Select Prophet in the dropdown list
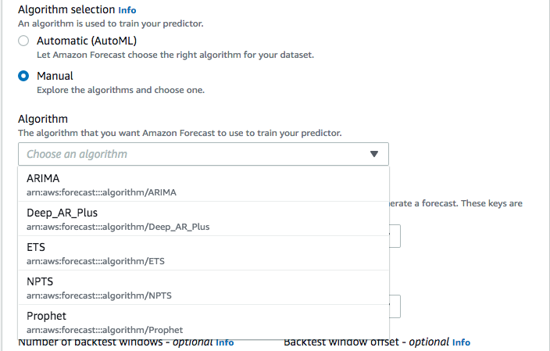The height and width of the screenshot is (351, 550). point(203,322)
